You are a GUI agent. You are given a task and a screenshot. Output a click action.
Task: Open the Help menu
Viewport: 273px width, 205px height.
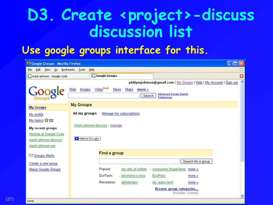point(92,70)
